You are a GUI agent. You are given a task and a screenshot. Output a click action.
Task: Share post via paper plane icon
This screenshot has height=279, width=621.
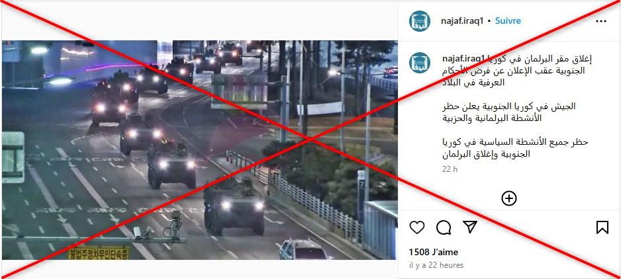(x=469, y=227)
